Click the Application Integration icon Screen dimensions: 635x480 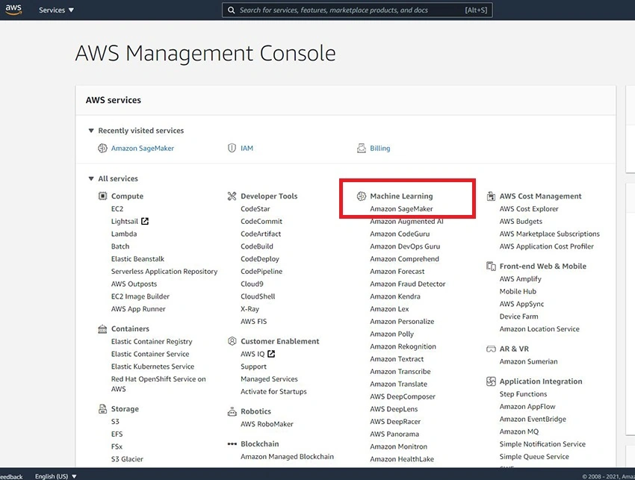click(491, 381)
